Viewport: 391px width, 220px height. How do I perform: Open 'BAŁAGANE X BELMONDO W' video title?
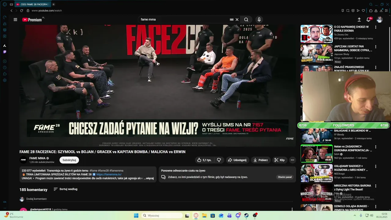pyautogui.click(x=352, y=130)
